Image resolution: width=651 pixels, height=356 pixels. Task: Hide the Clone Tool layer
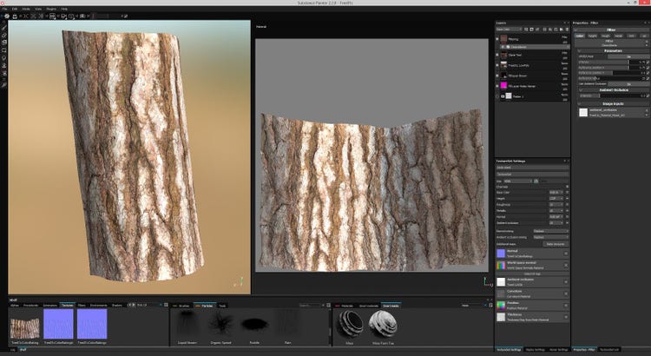pos(496,54)
